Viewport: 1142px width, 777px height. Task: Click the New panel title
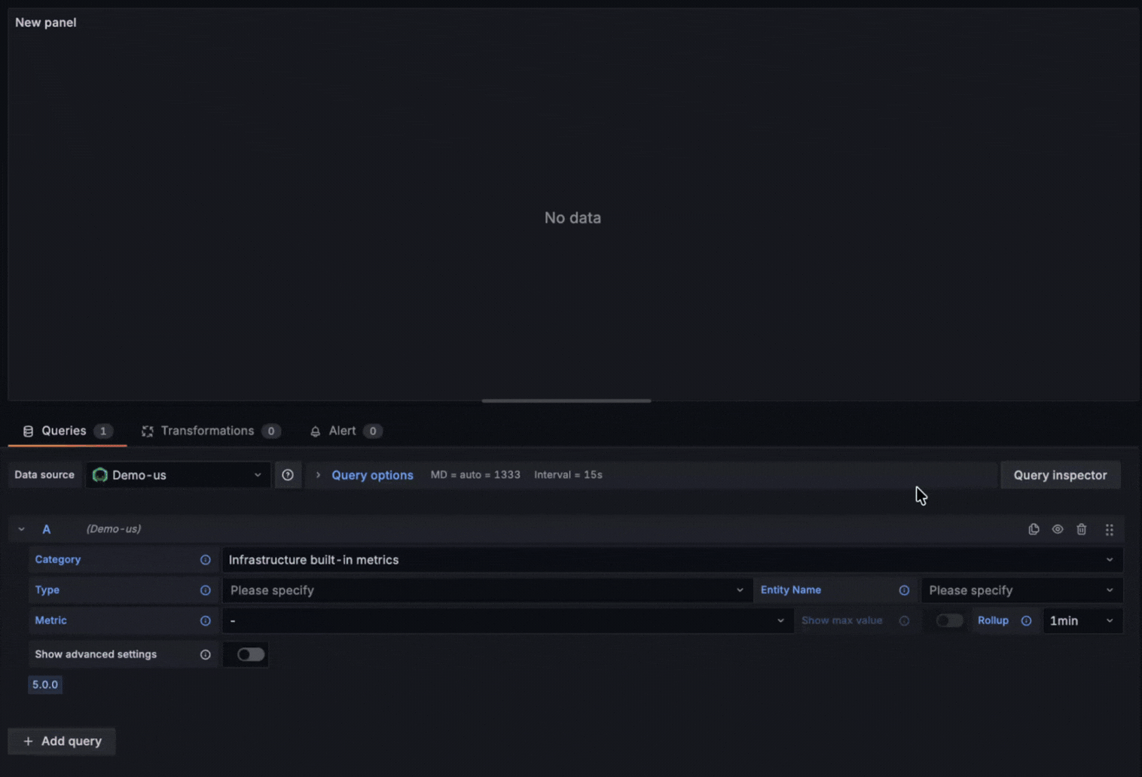click(46, 23)
